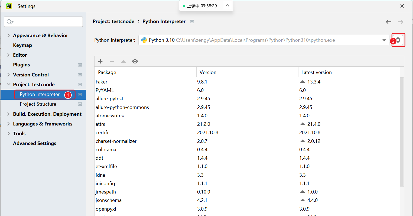413x216 pixels.
Task: Upgrade the selected package using the up-arrow icon
Action: [123, 62]
